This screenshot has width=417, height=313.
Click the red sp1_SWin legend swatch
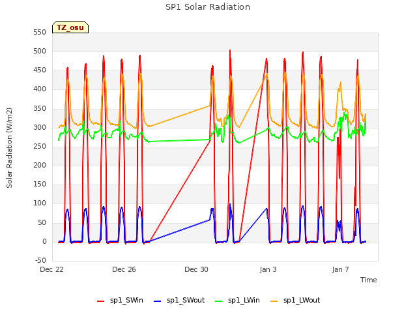pos(101,301)
